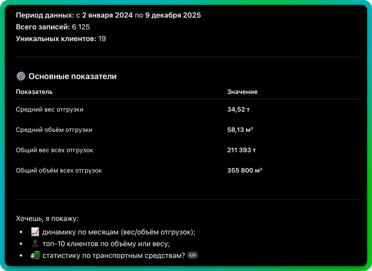Screen dimensions: 372x271
Task: Click the gear icon beside Основные показатели
Action: click(x=21, y=76)
